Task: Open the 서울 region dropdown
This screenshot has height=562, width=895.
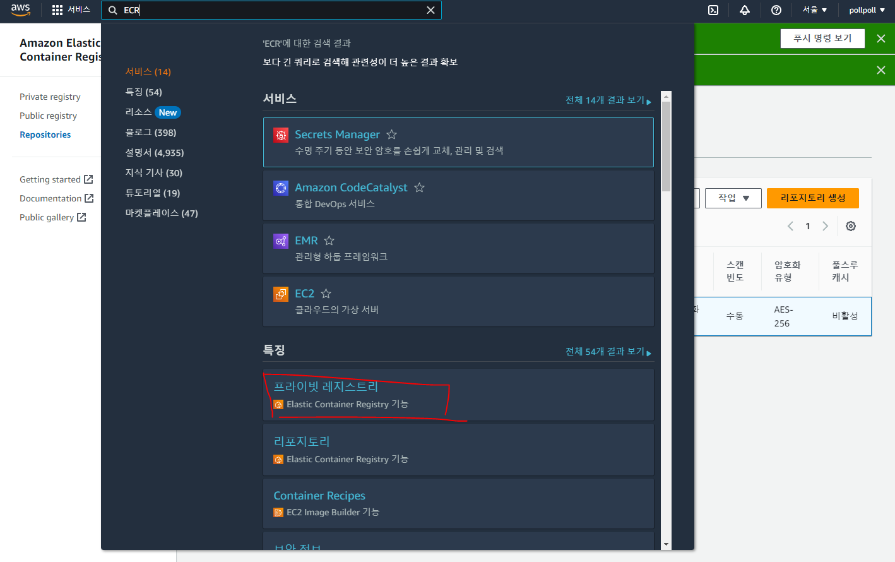Action: [x=814, y=10]
